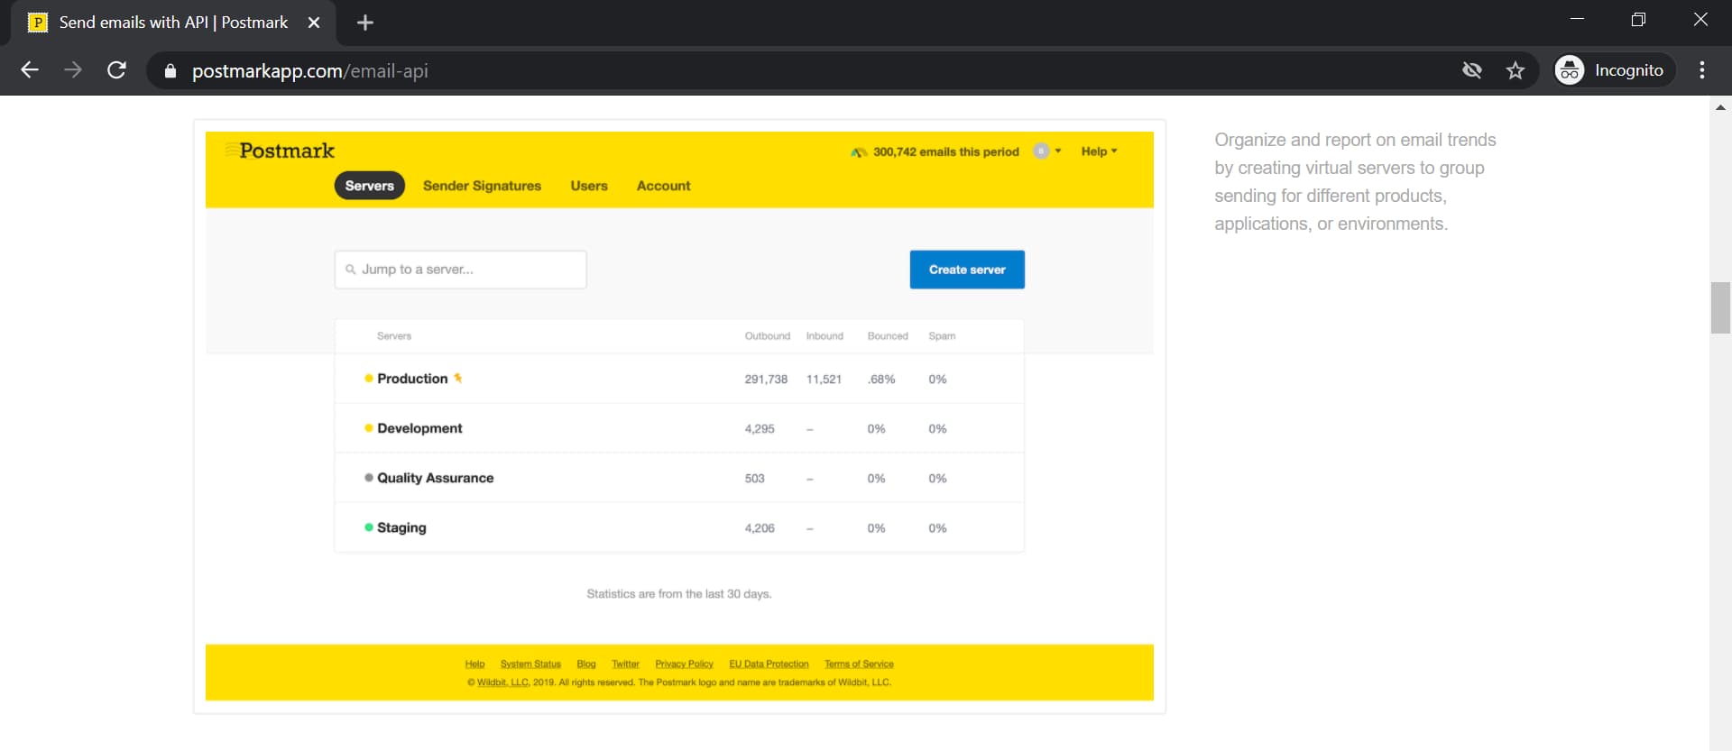Image resolution: width=1732 pixels, height=751 pixels.
Task: Click the third-party cookies blocked eye icon
Action: click(1472, 70)
